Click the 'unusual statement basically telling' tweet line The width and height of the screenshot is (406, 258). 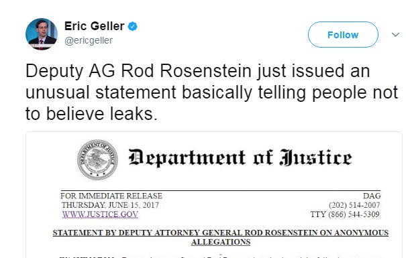pyautogui.click(x=211, y=92)
